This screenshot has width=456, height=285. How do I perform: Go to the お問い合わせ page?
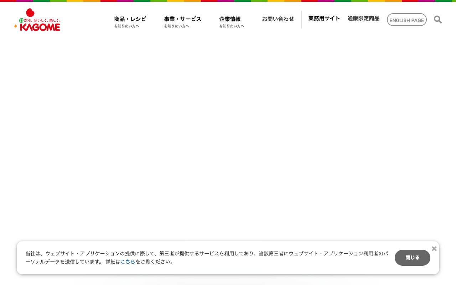point(278,19)
